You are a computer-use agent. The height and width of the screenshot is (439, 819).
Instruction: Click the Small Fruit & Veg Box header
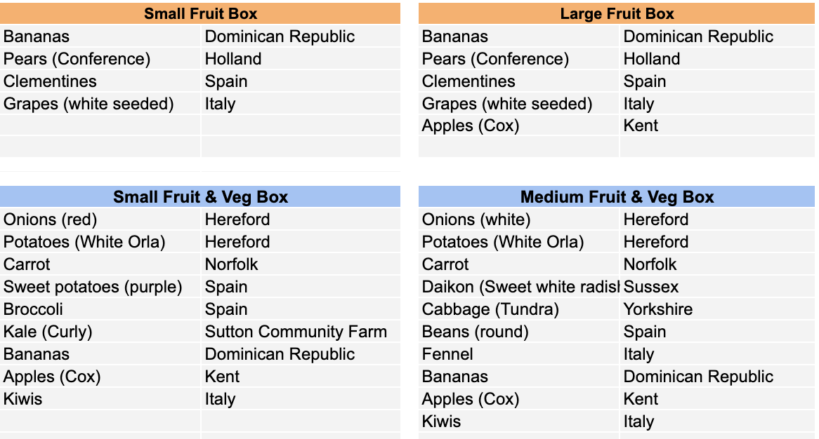(200, 196)
